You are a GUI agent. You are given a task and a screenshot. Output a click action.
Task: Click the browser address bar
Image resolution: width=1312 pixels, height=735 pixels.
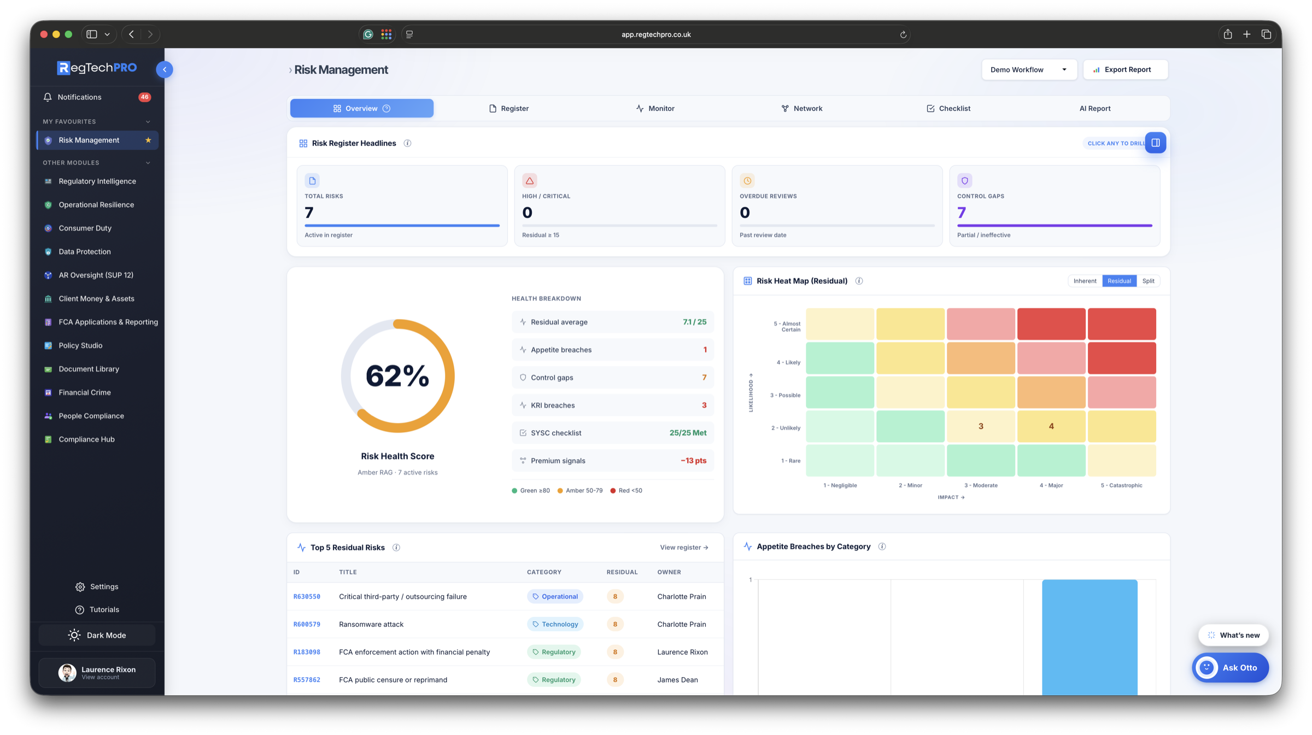coord(655,34)
